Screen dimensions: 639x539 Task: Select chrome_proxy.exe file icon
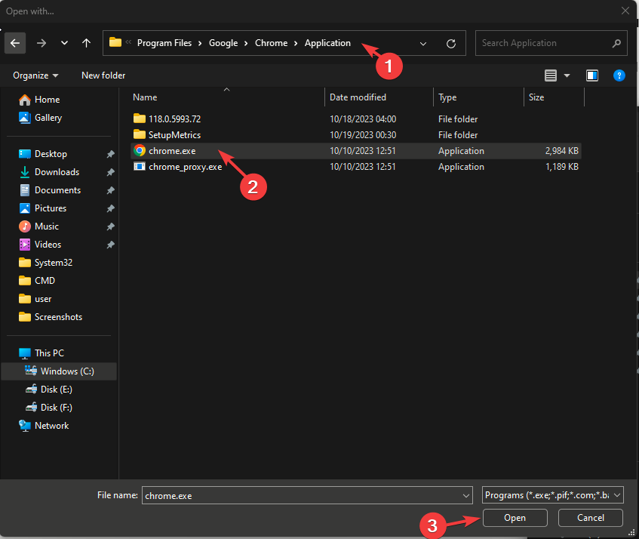[x=140, y=166]
